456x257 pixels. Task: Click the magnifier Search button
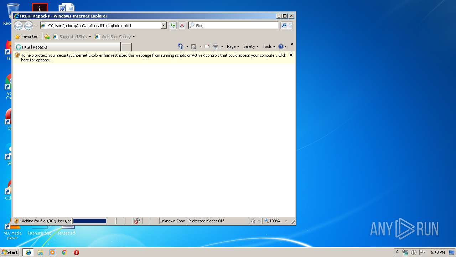point(284,25)
